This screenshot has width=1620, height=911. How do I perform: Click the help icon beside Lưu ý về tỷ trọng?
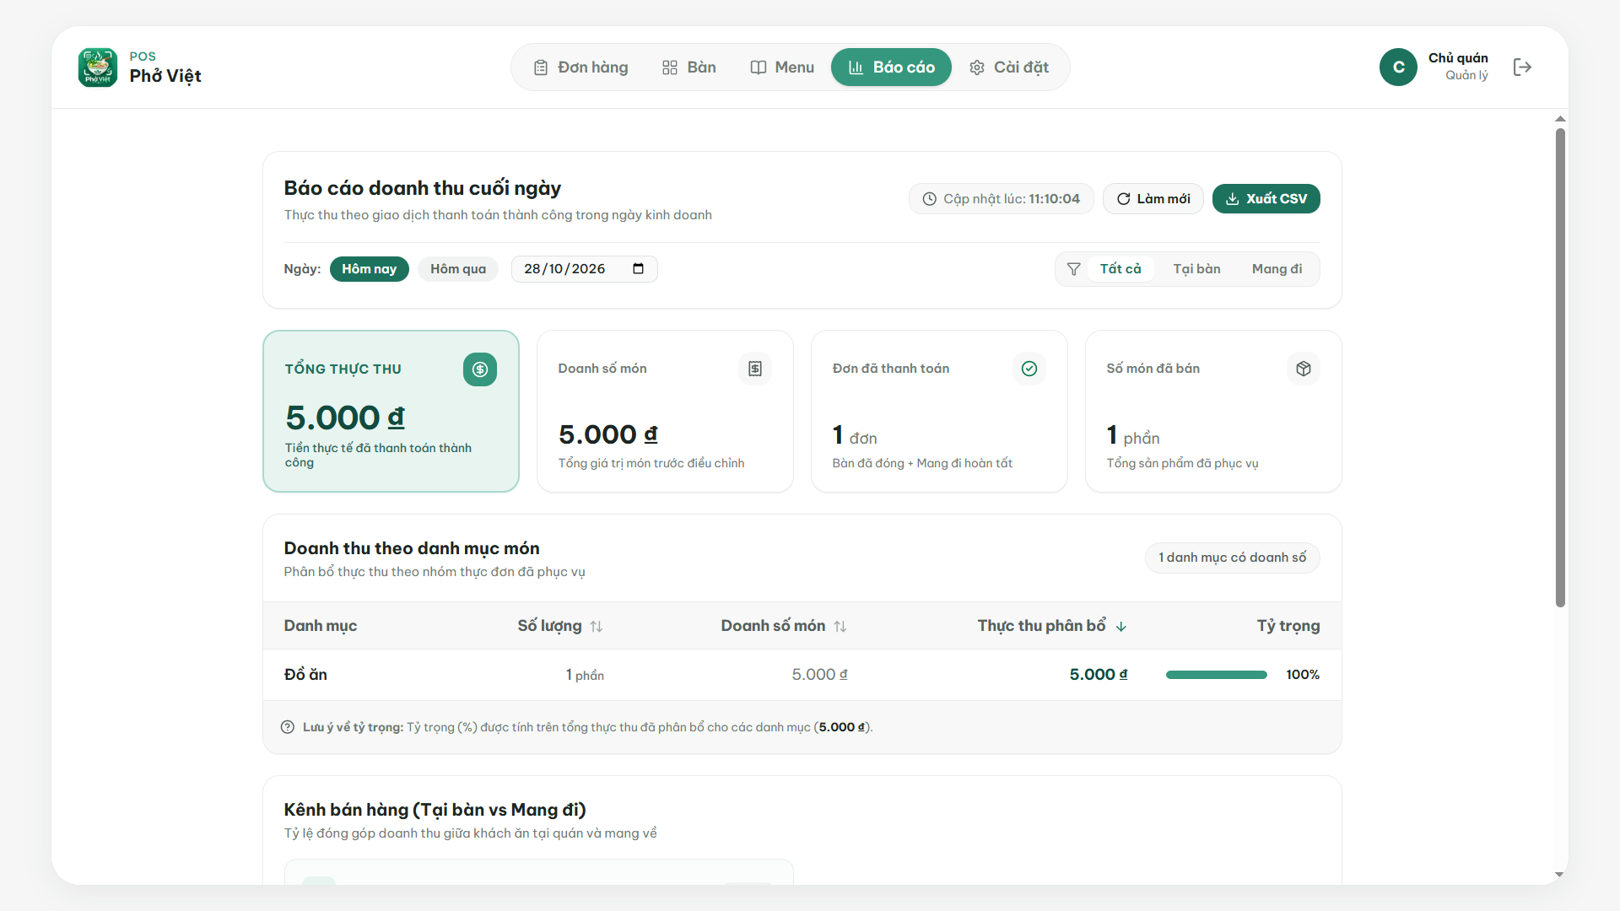288,727
